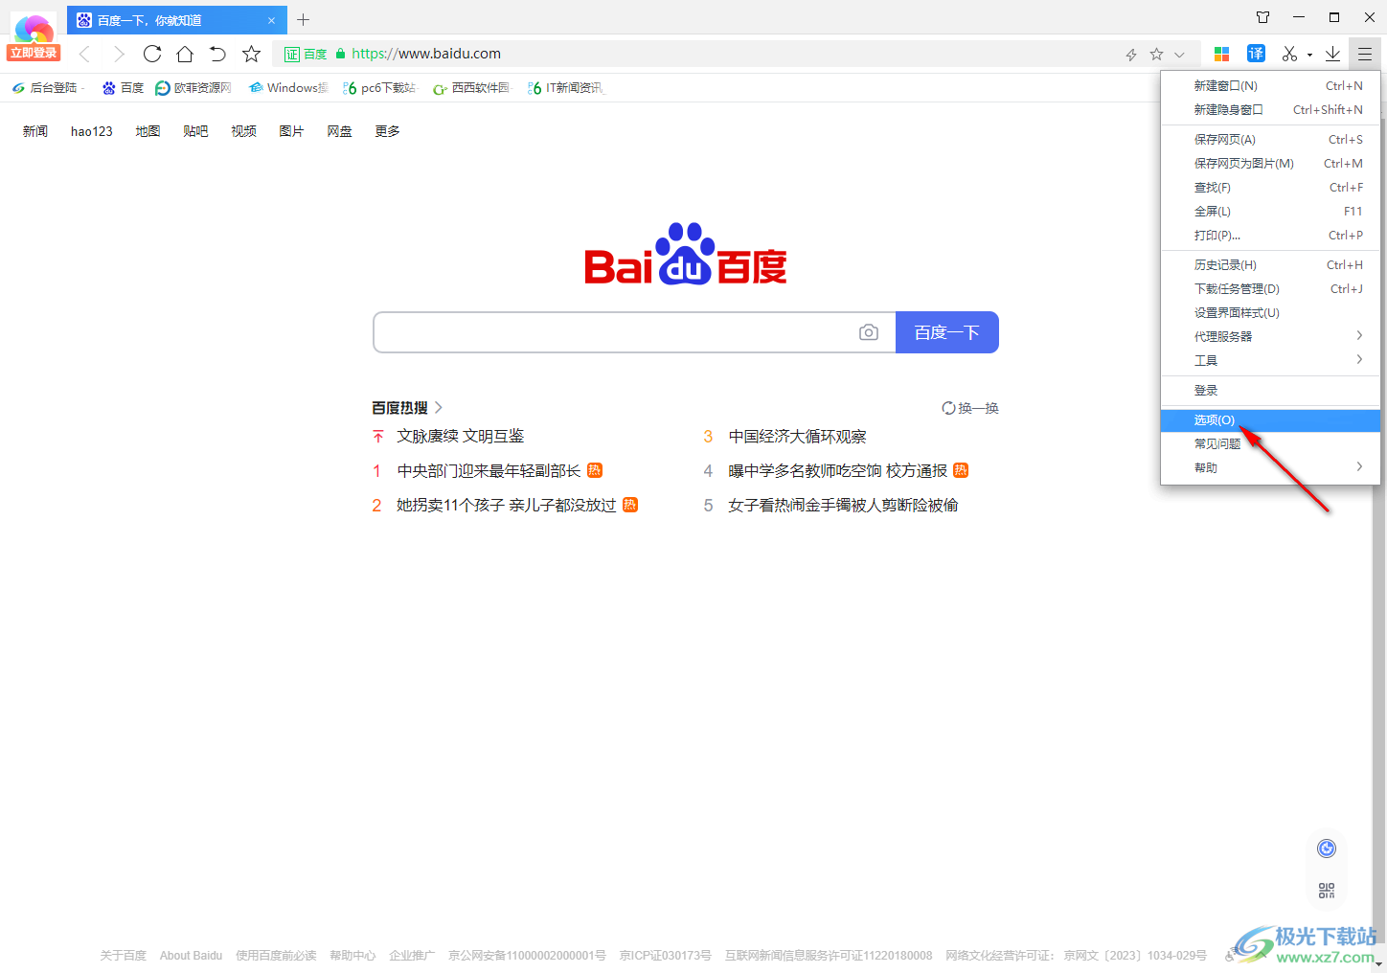Open the pc6下载站 bookmark
The width and height of the screenshot is (1387, 973).
coord(380,87)
